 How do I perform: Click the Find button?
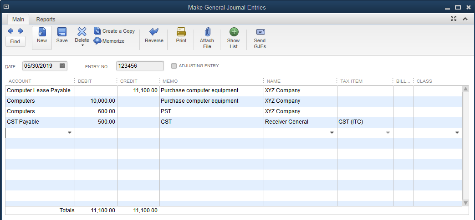tap(15, 41)
